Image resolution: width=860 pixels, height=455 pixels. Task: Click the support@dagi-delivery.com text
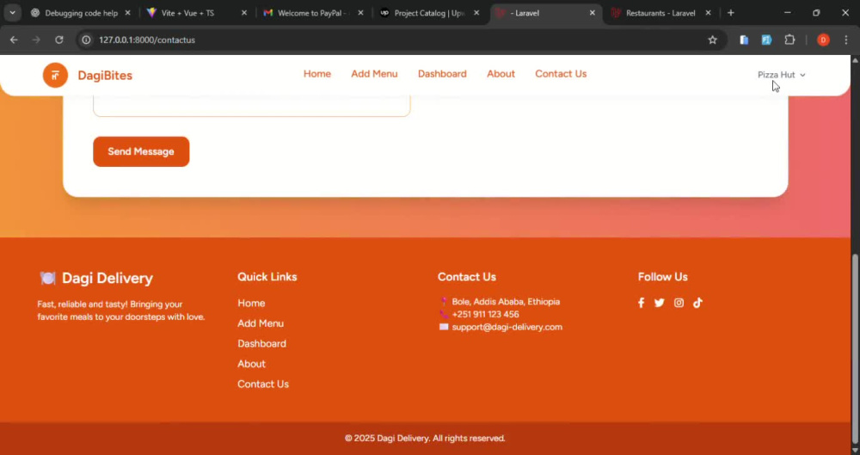pos(507,327)
